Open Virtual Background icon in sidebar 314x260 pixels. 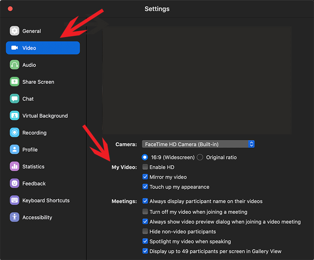point(15,116)
